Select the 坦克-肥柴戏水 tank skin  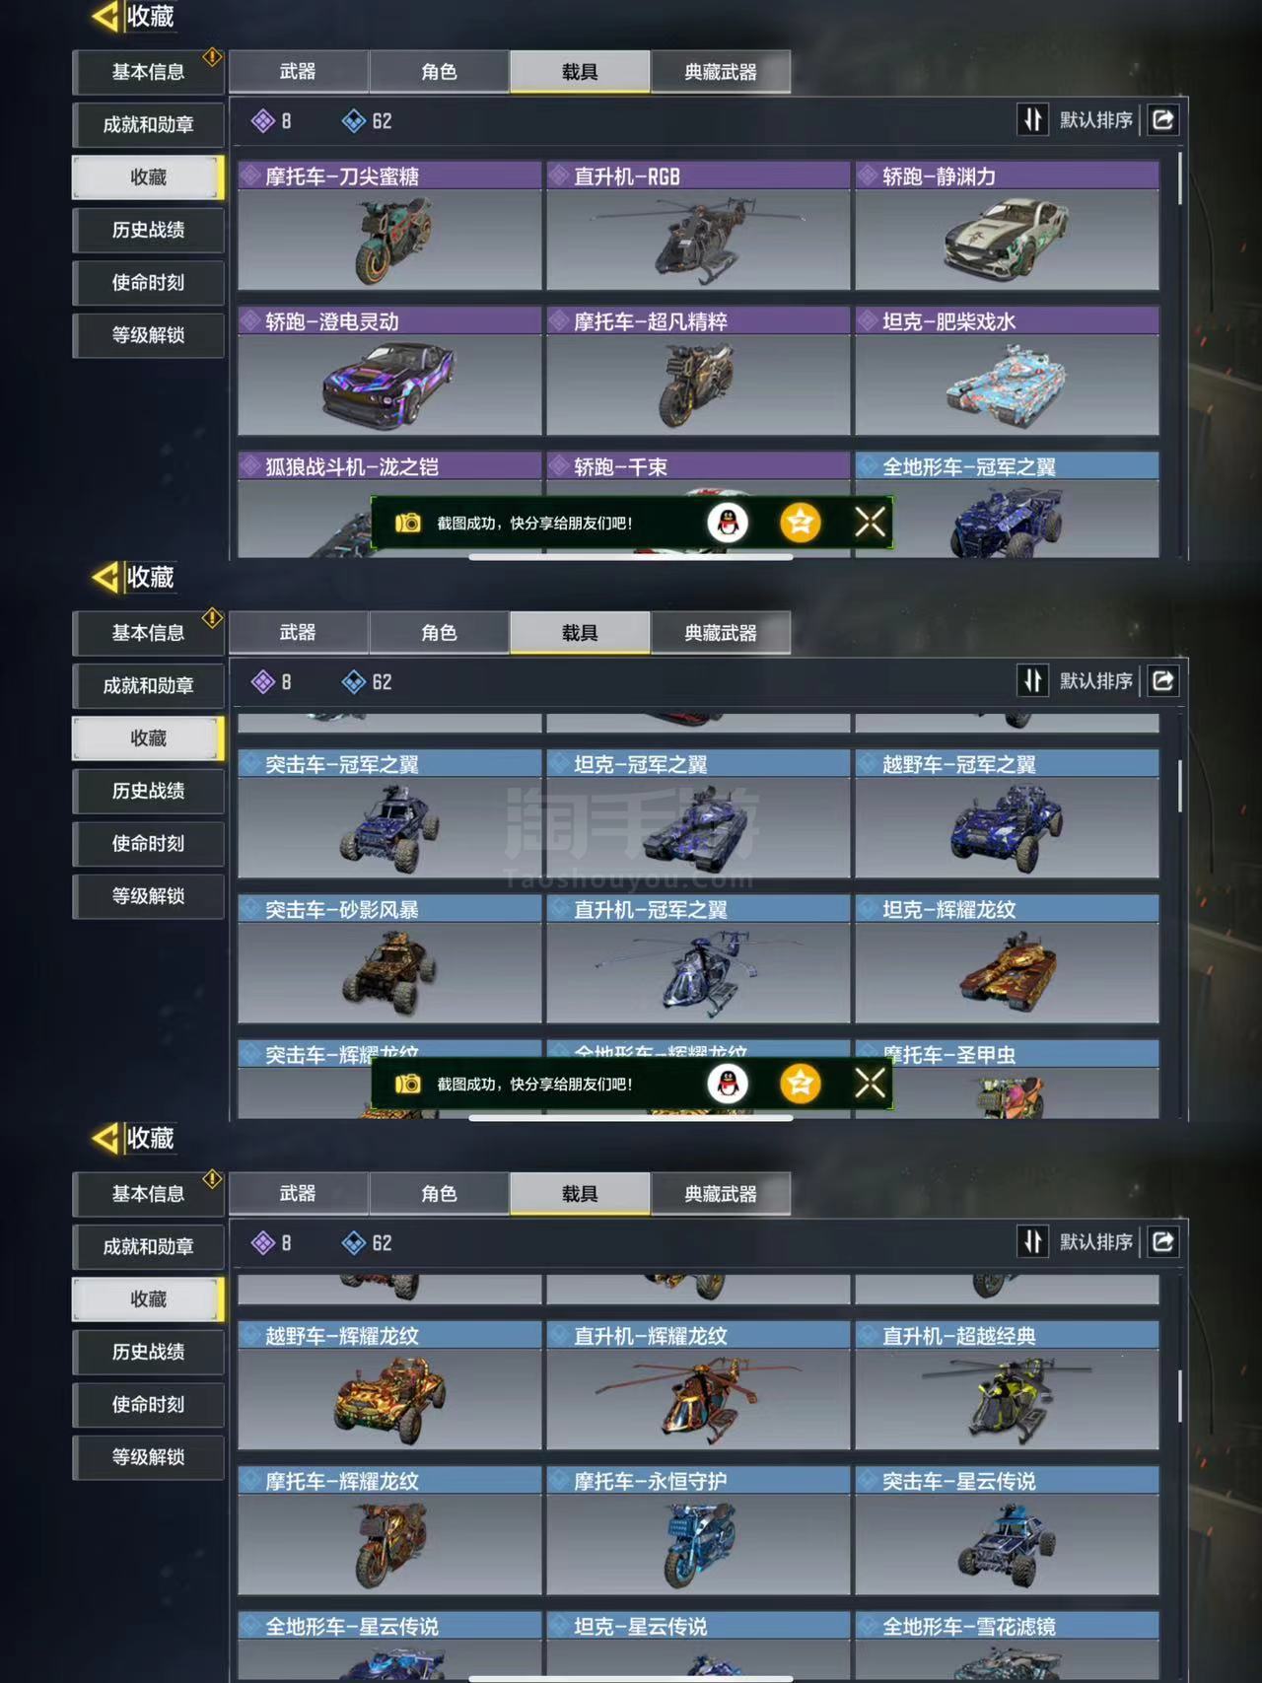point(1007,372)
